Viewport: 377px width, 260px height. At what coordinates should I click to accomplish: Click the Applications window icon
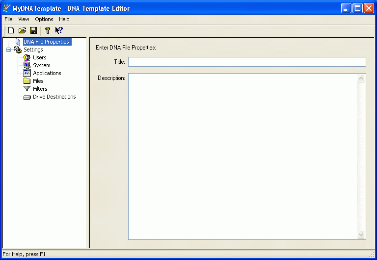pos(27,73)
